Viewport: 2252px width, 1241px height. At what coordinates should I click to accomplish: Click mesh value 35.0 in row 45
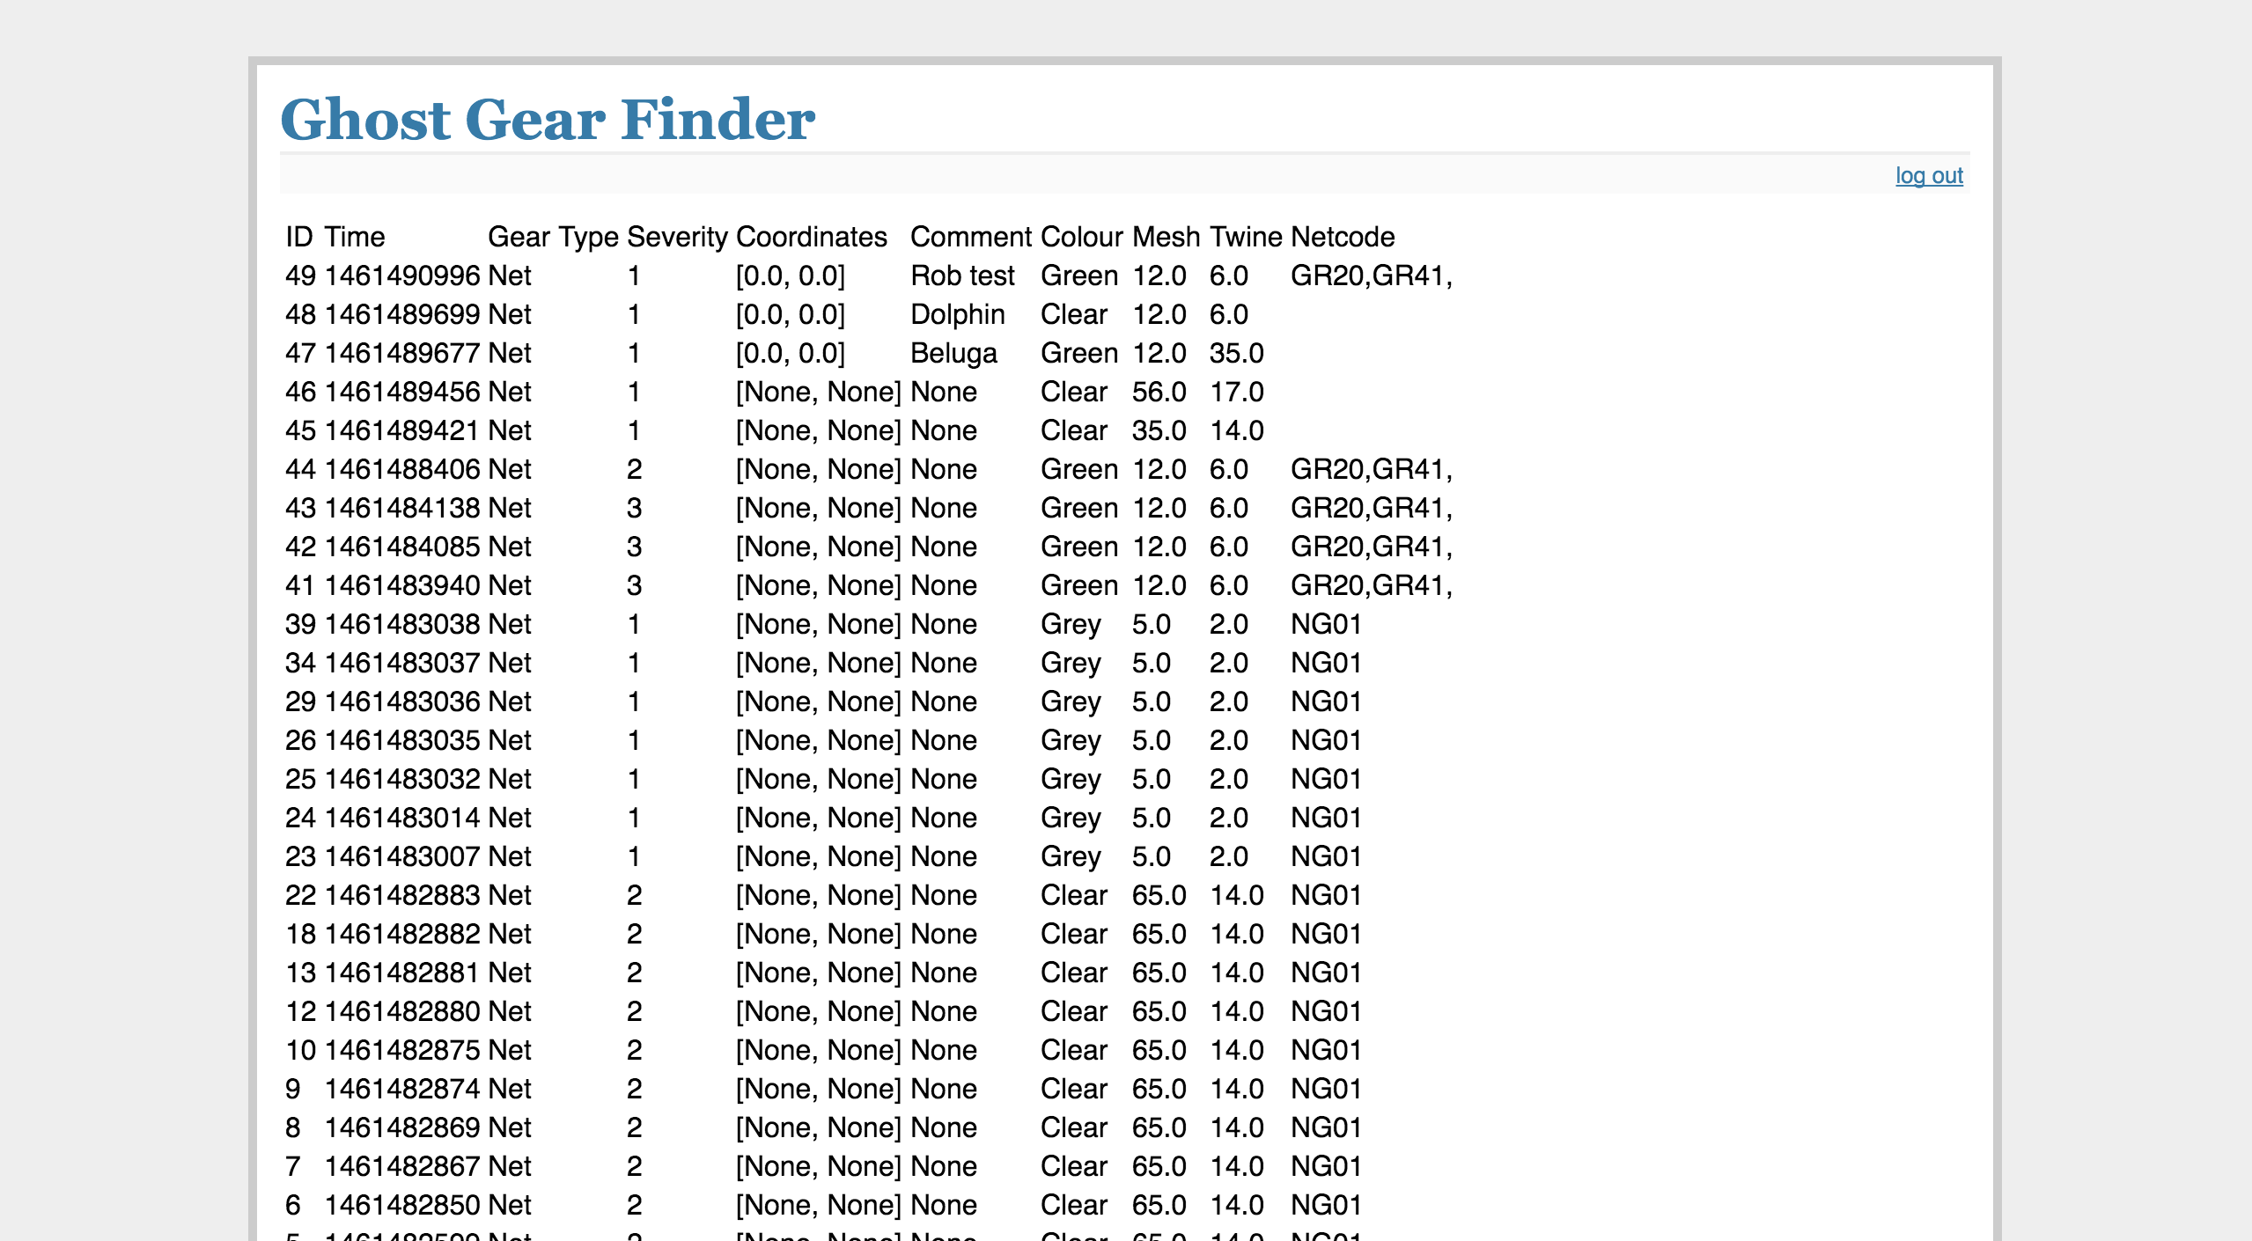coord(1159,430)
